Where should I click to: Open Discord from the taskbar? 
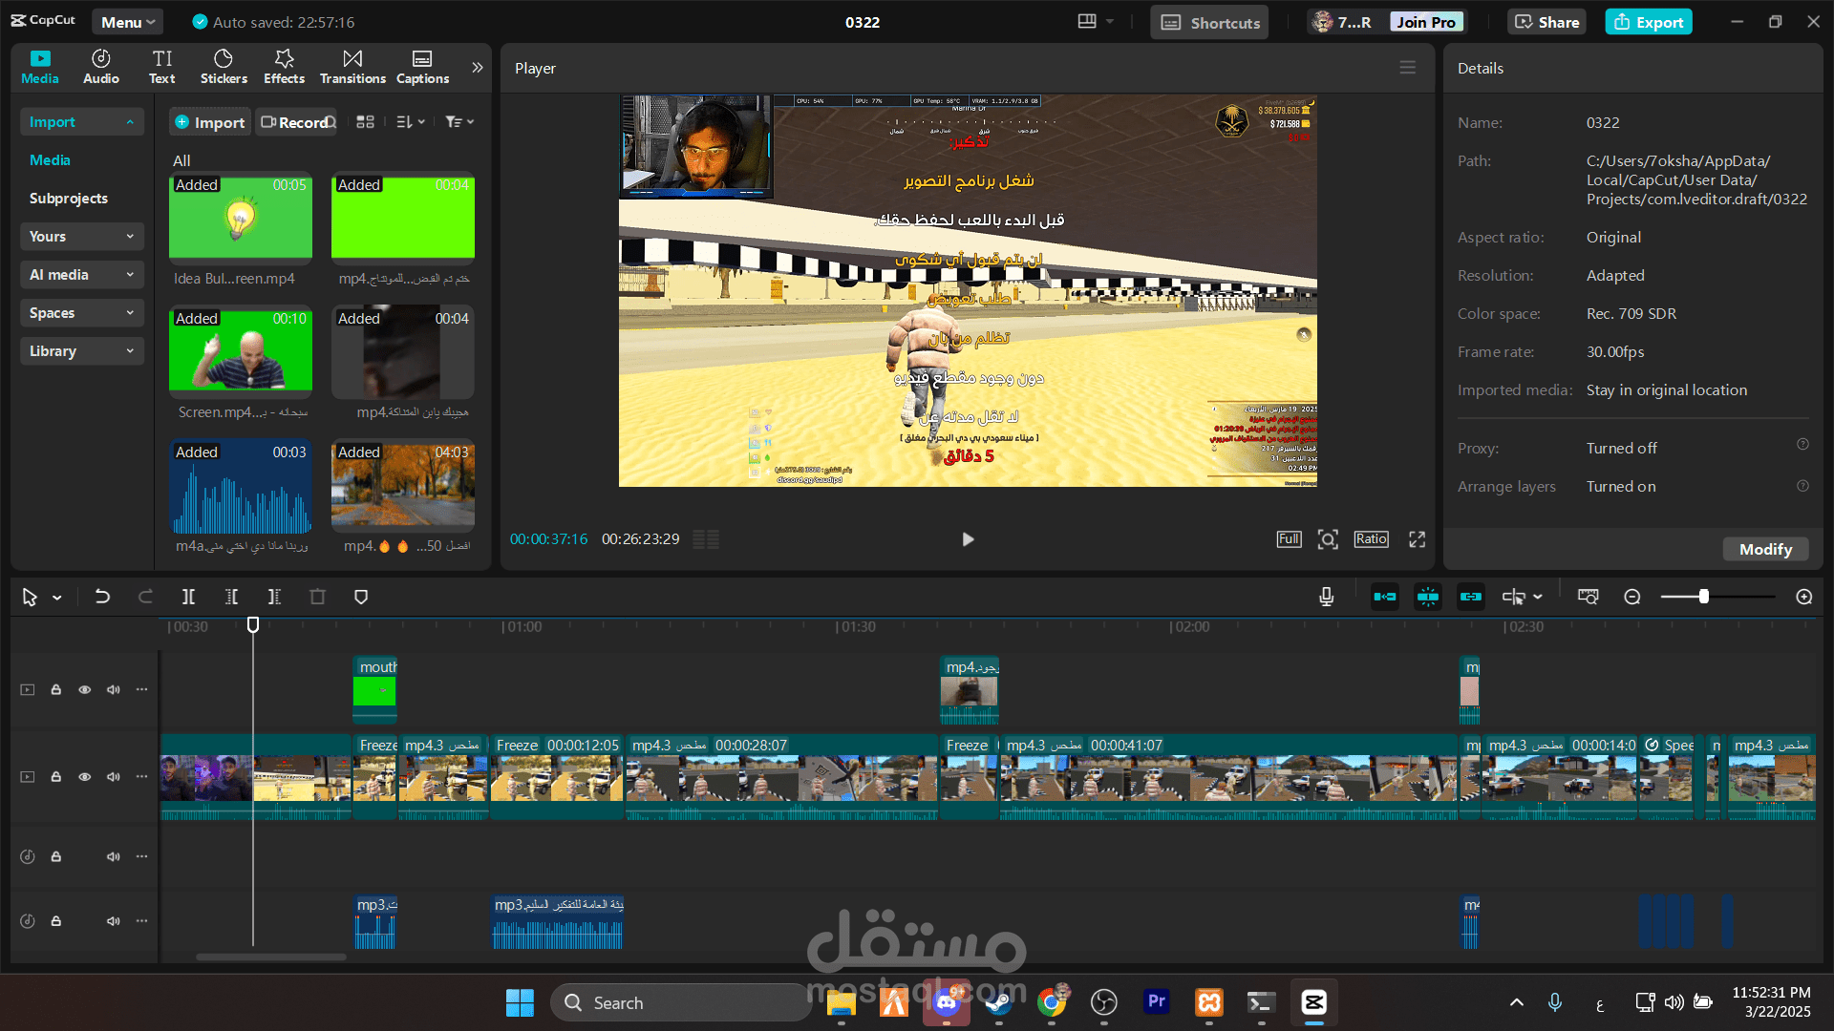pyautogui.click(x=947, y=1002)
